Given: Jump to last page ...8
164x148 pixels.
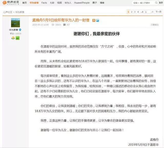Looking at the screenshot, I should pyautogui.click(x=142, y=12).
